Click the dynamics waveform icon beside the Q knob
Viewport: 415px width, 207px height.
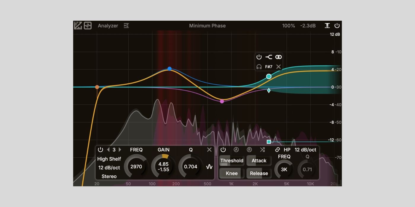pyautogui.click(x=210, y=166)
